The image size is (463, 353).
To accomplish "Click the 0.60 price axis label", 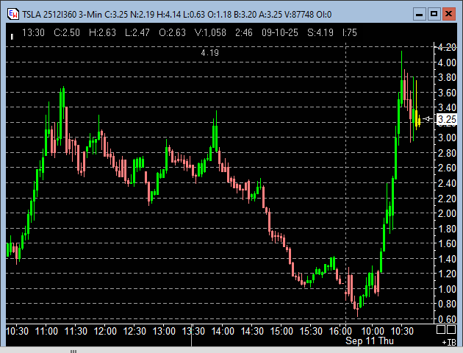I will [x=447, y=319].
